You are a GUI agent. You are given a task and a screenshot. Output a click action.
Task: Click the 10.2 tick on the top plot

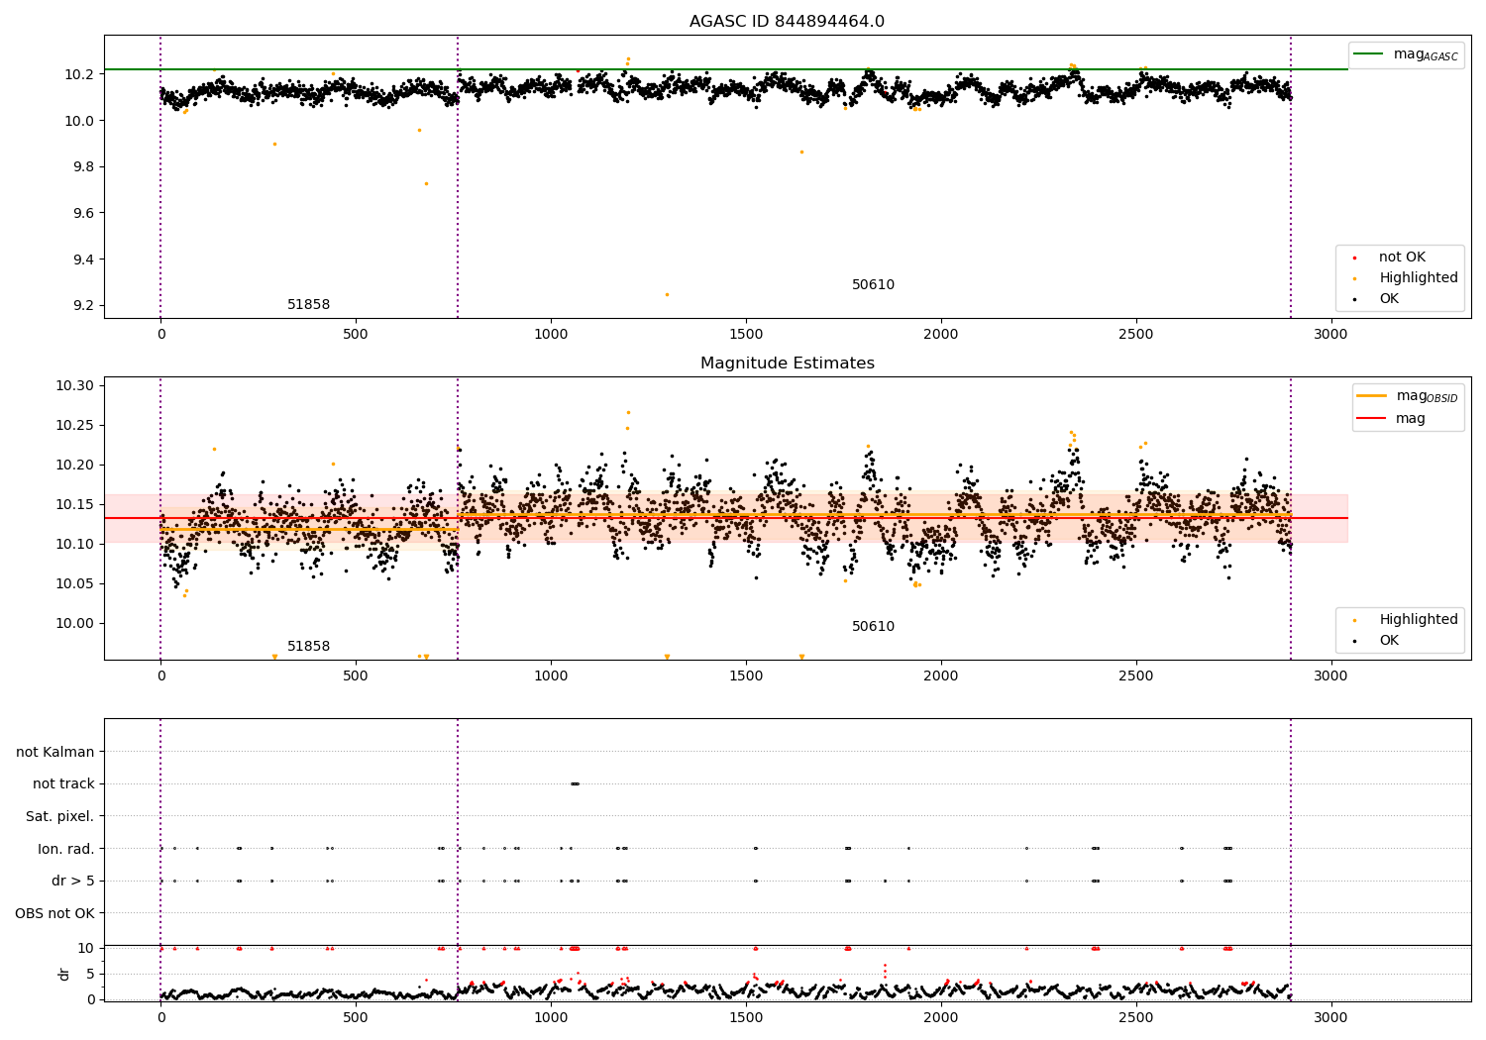(x=79, y=74)
